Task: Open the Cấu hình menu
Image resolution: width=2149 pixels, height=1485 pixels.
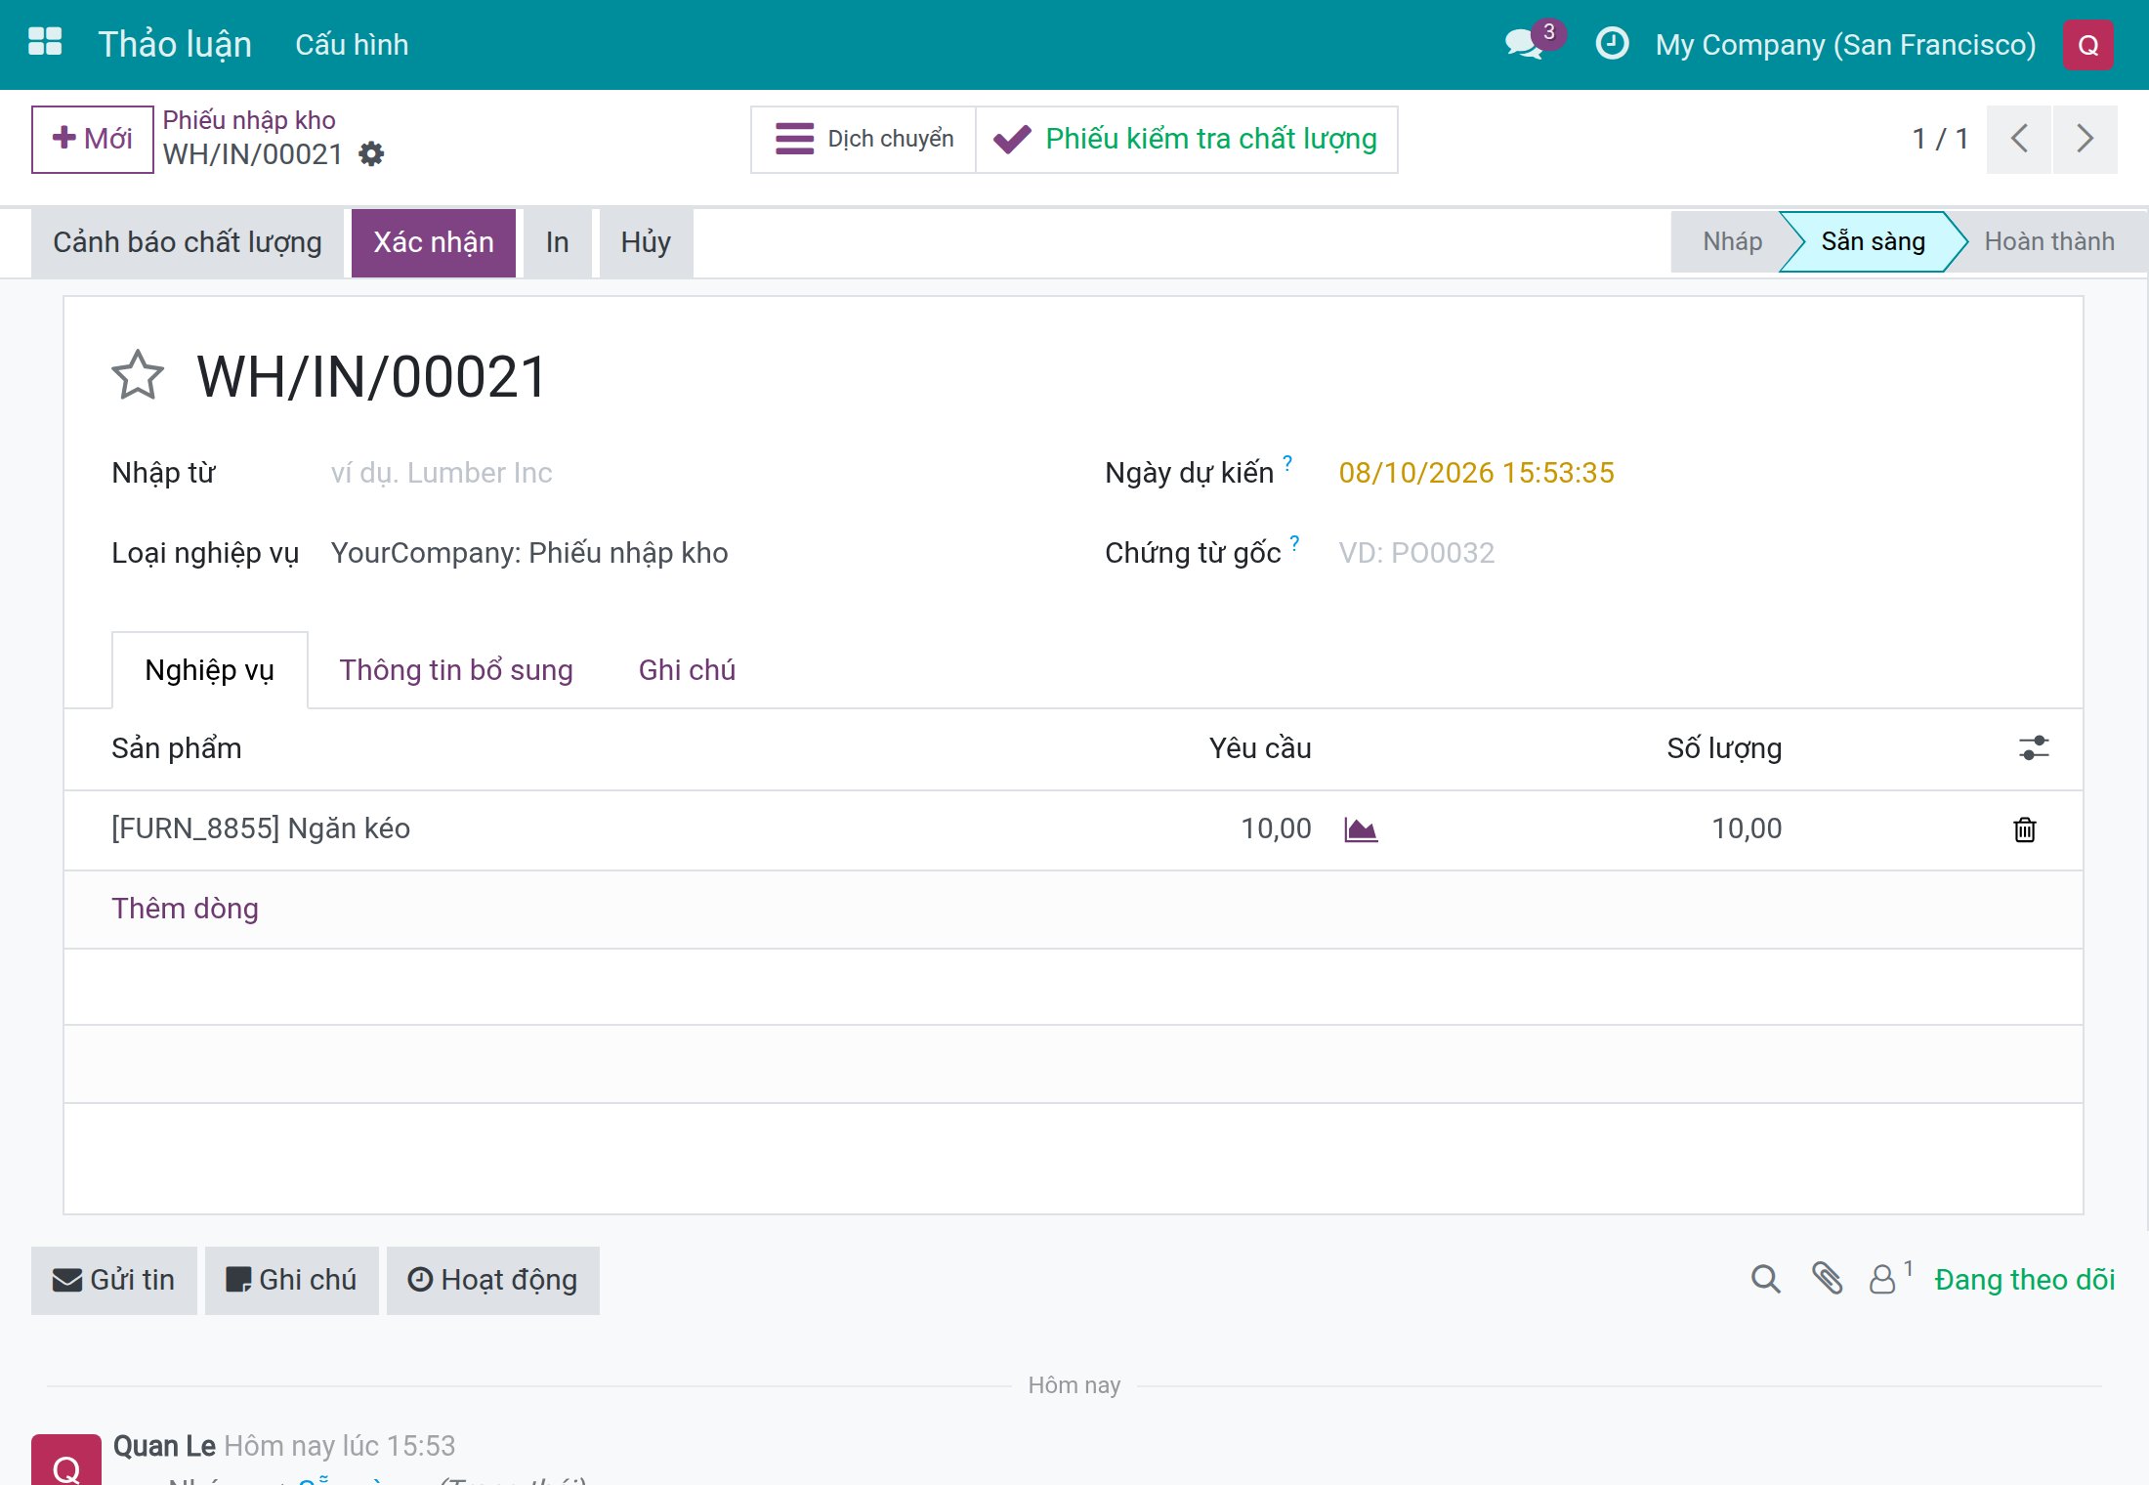Action: point(352,45)
